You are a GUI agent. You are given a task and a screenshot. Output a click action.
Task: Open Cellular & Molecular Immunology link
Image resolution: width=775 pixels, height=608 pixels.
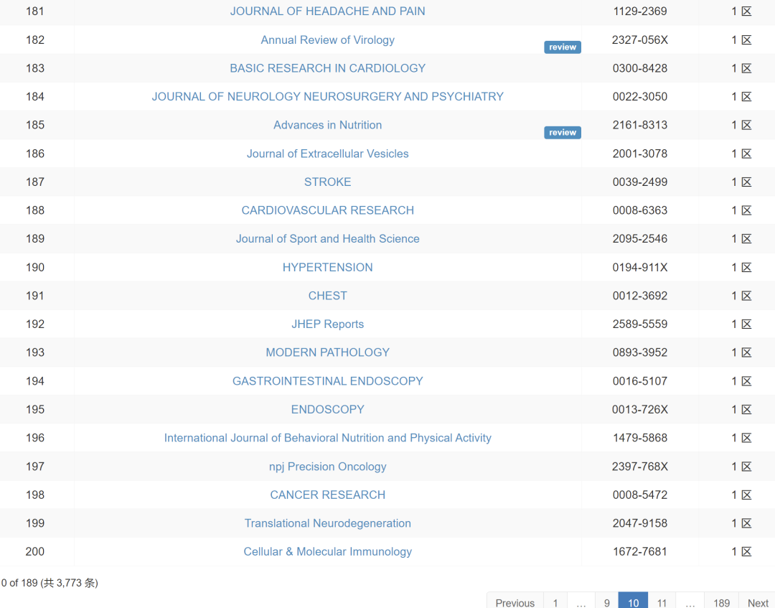click(327, 551)
